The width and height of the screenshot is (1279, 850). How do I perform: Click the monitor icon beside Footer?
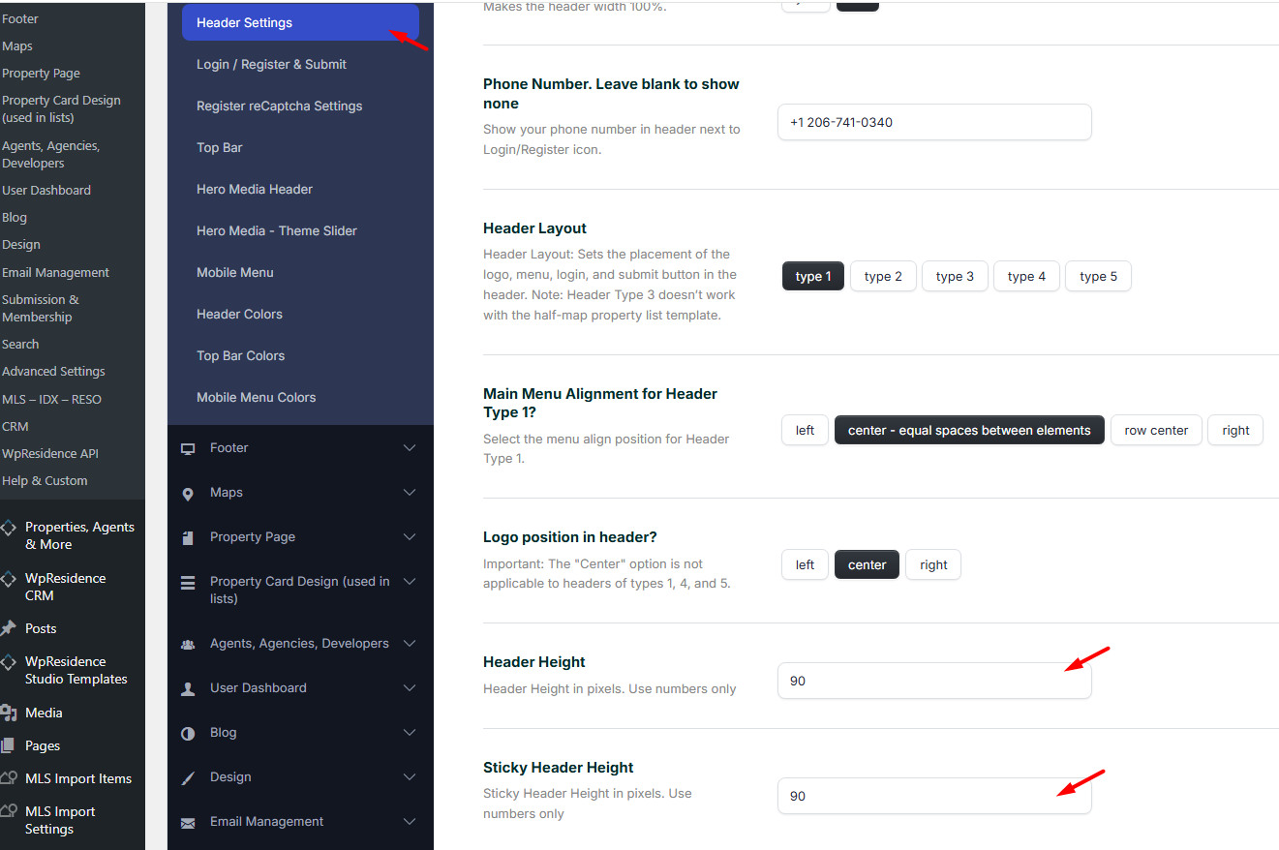188,448
